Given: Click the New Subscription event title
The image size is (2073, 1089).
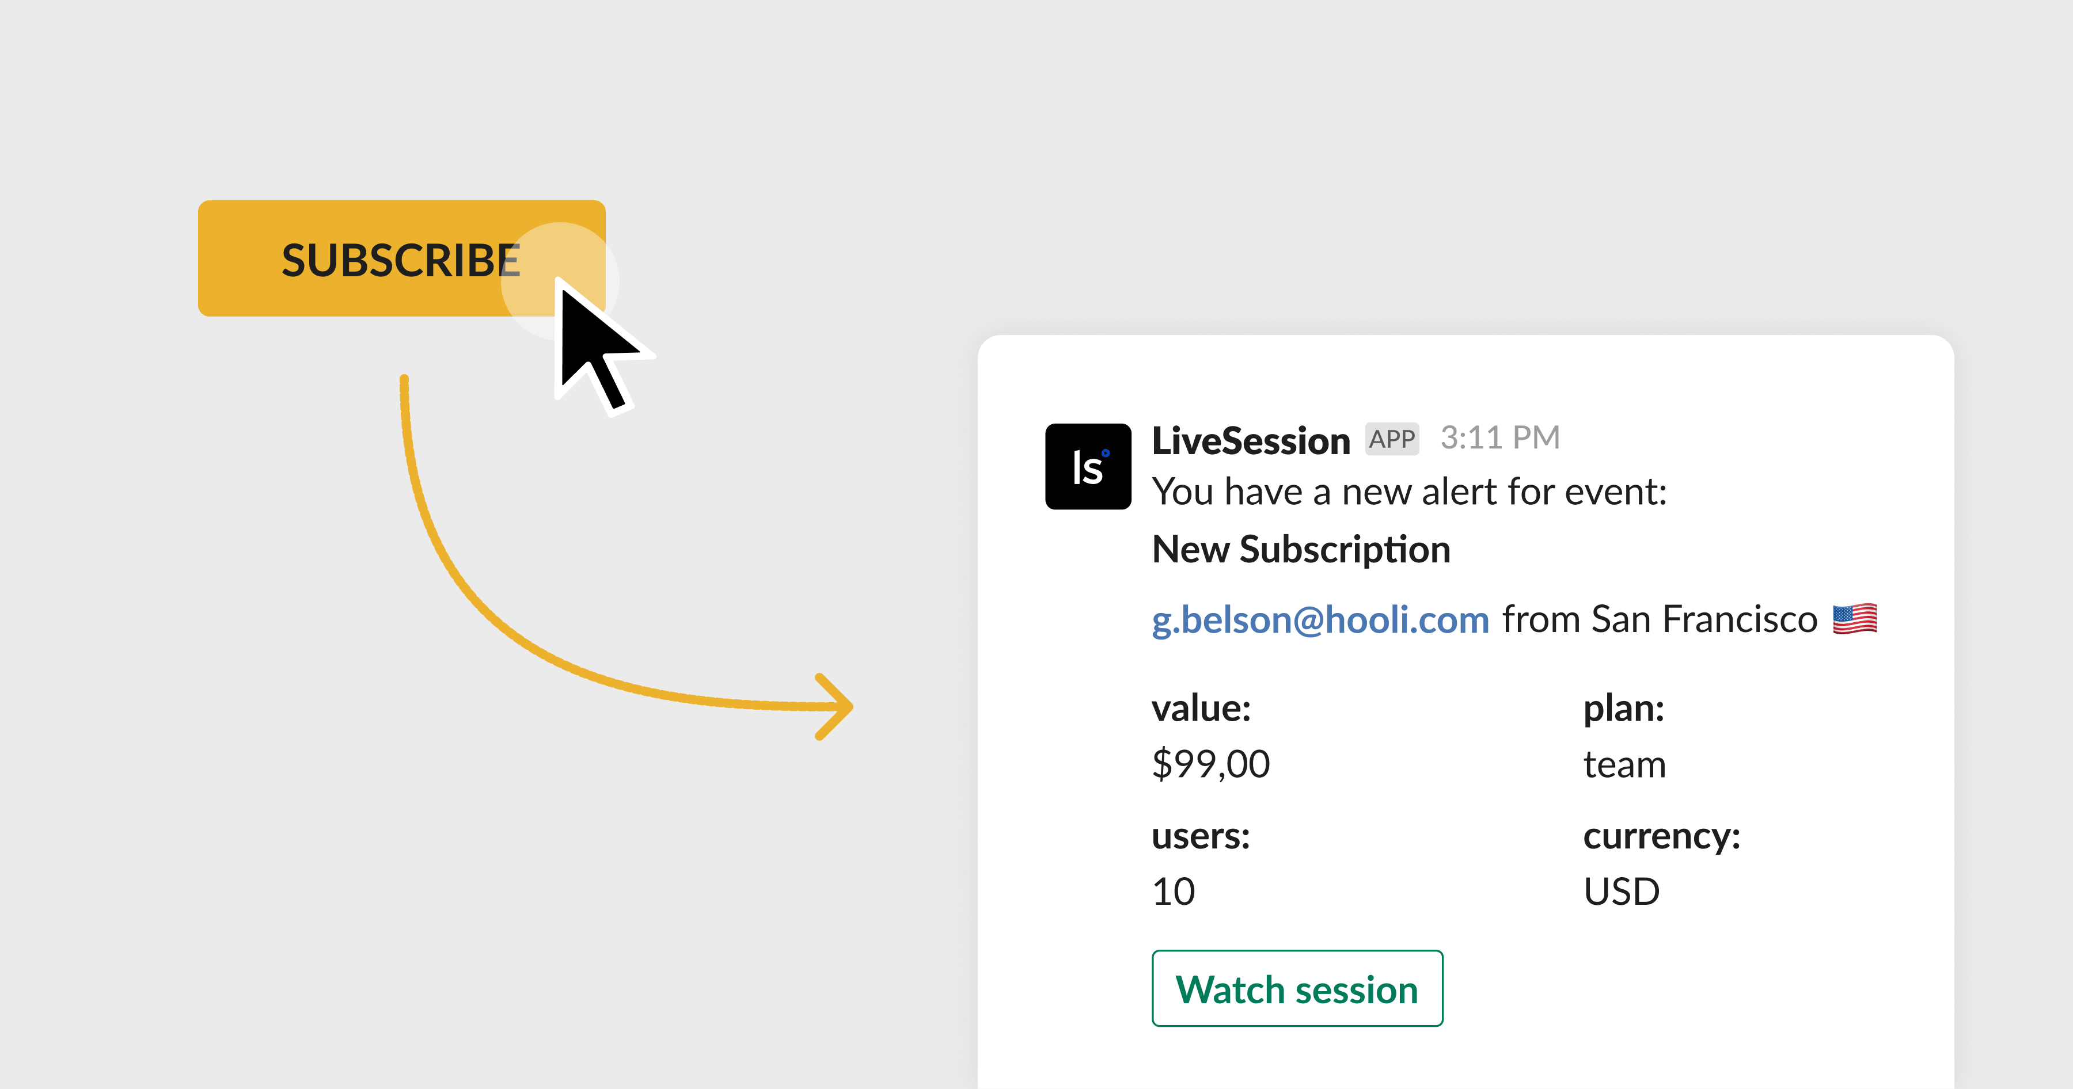Looking at the screenshot, I should click(x=1300, y=549).
